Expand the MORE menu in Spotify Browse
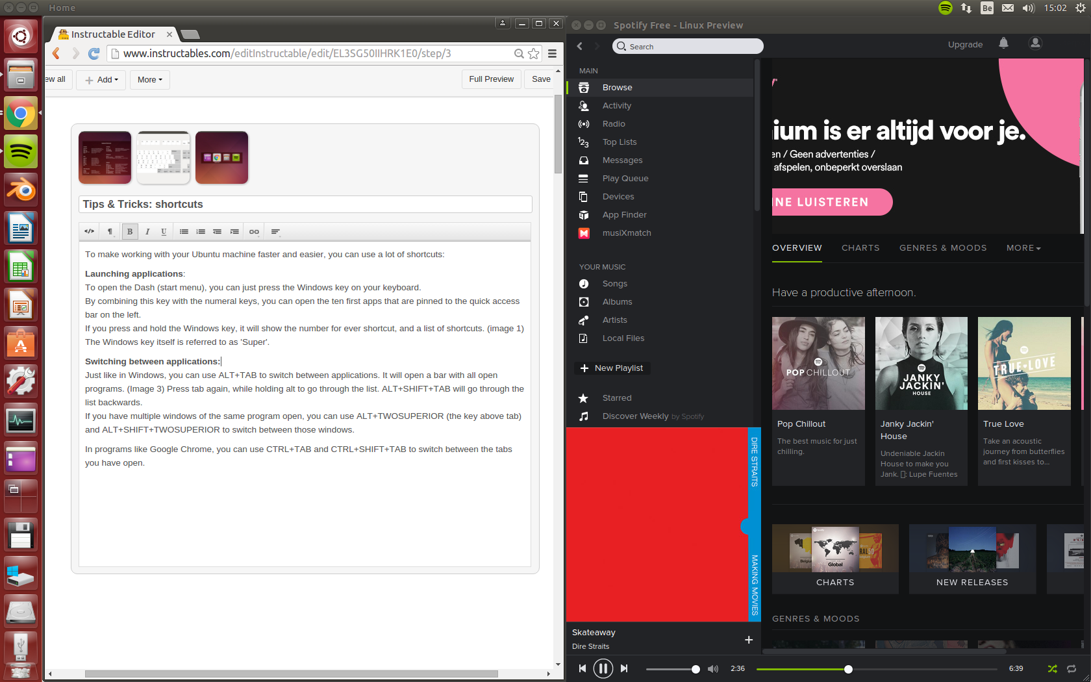Image resolution: width=1091 pixels, height=682 pixels. click(1023, 248)
